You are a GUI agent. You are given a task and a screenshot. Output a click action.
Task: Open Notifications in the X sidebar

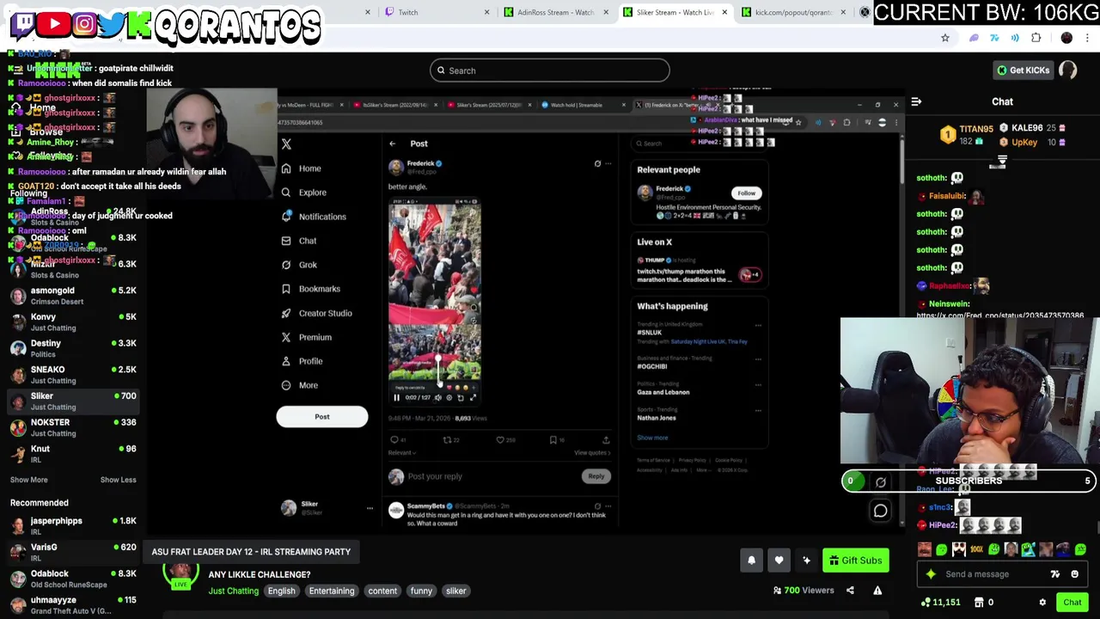(314, 217)
